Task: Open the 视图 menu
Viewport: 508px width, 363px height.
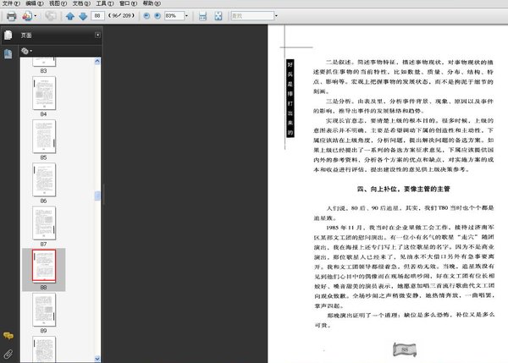Action: point(58,3)
